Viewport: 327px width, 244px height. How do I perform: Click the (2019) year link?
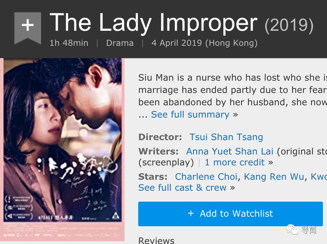(289, 25)
